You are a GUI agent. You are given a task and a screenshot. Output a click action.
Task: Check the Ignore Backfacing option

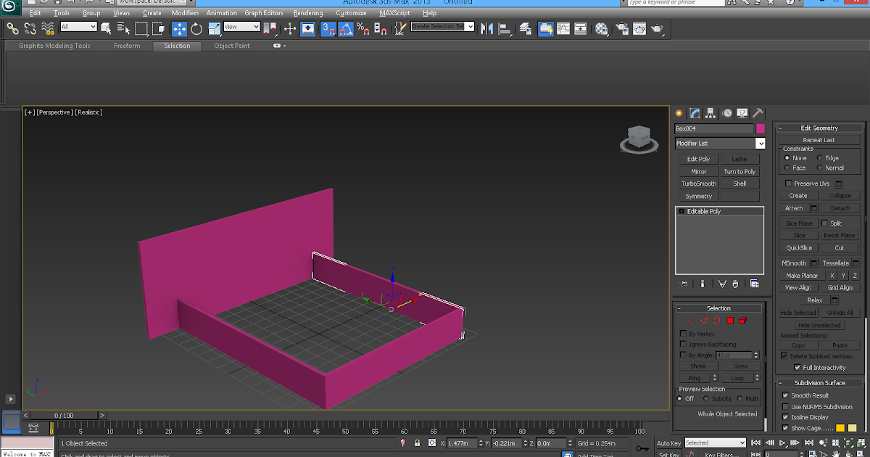point(683,345)
